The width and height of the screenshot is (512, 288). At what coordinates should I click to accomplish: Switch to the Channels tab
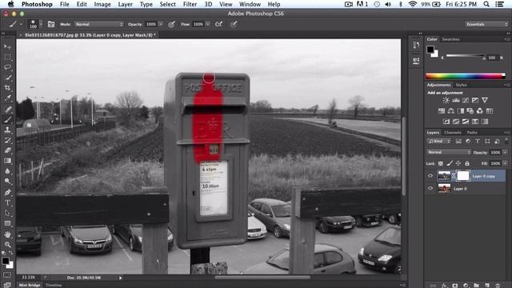point(453,132)
